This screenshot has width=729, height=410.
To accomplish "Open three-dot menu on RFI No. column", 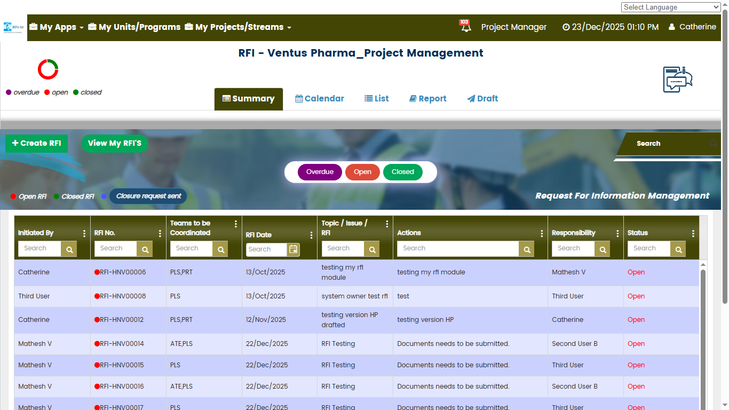I will 160,233.
